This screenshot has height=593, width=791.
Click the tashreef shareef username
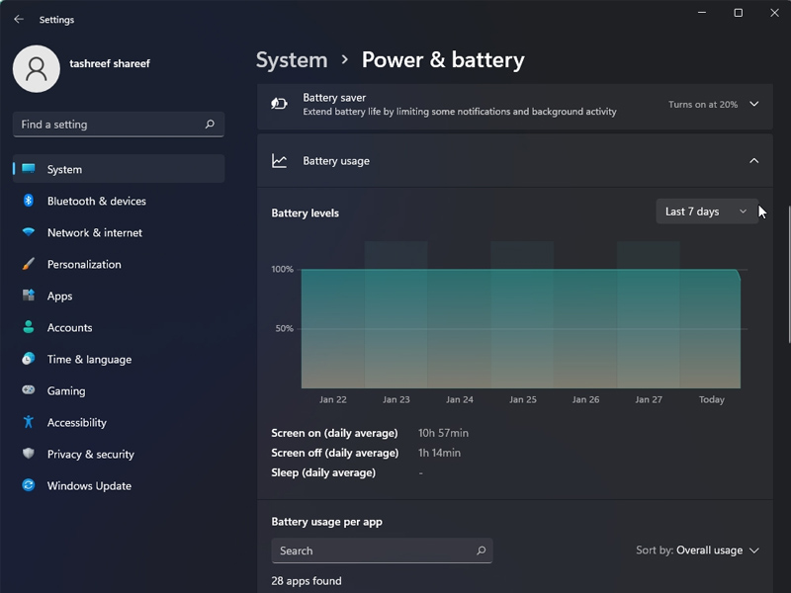point(110,63)
